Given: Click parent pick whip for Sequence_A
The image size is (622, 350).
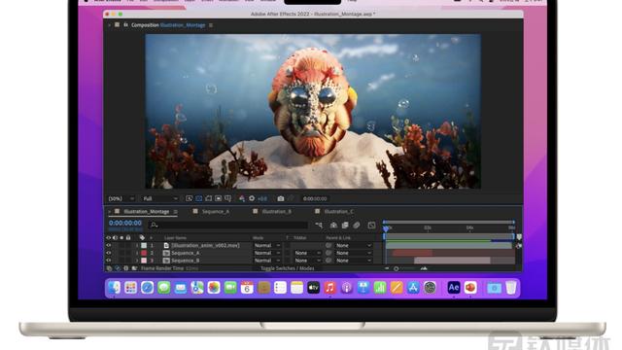Looking at the screenshot, I should pyautogui.click(x=328, y=253).
